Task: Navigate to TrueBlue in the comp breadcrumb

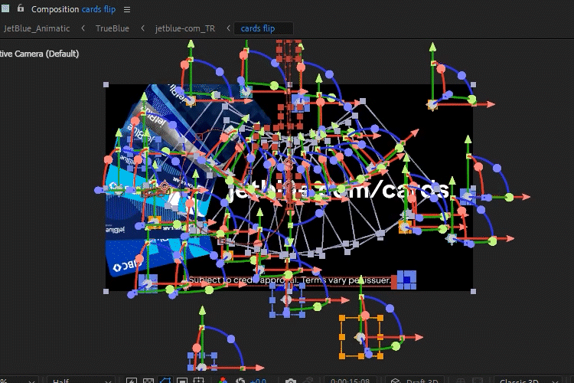Action: coord(113,28)
